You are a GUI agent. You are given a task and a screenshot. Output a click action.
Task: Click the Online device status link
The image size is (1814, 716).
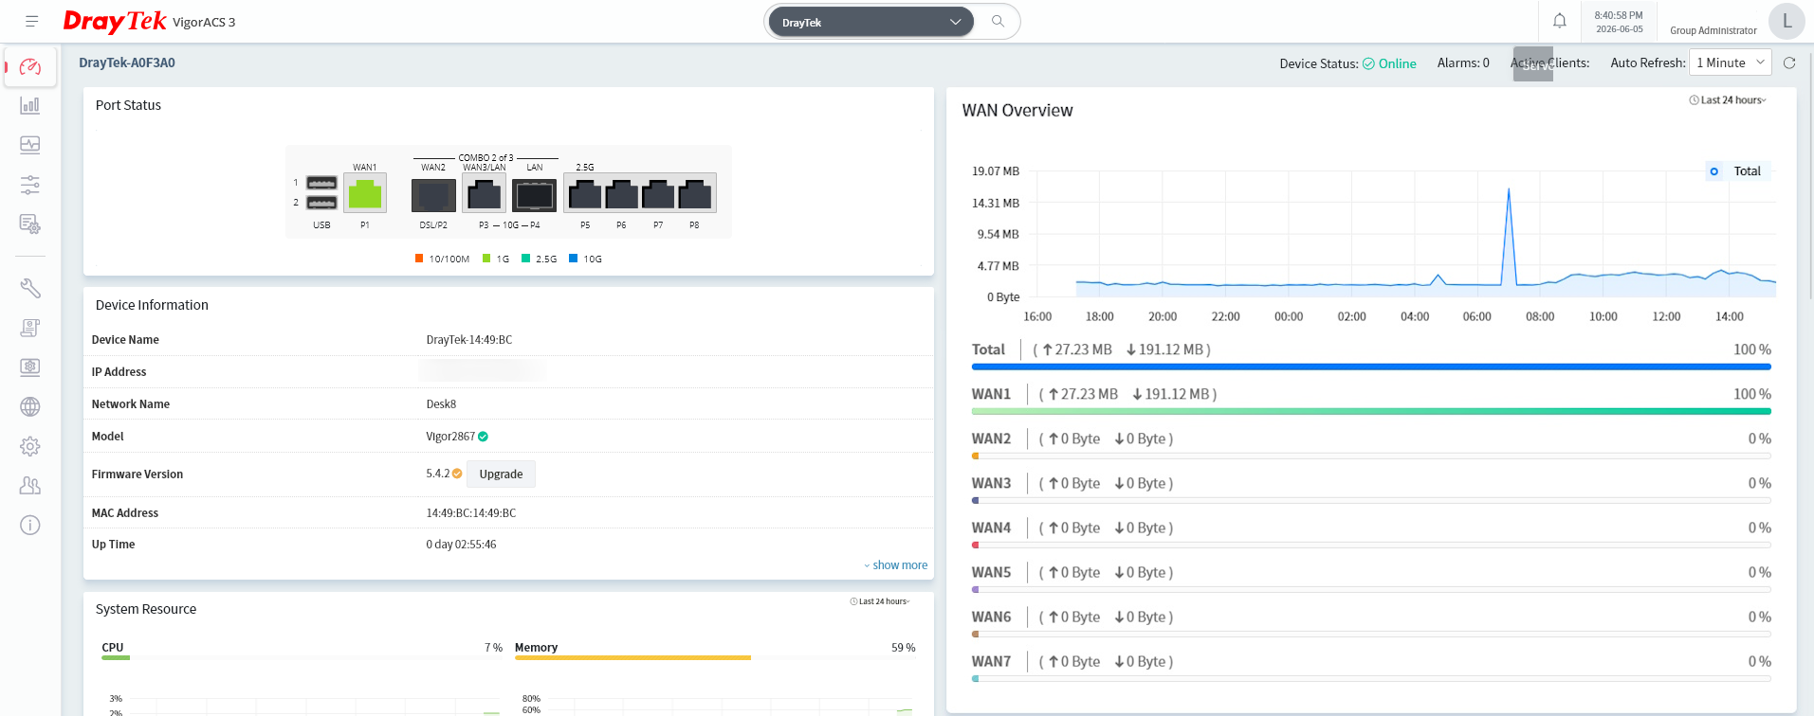[1390, 63]
